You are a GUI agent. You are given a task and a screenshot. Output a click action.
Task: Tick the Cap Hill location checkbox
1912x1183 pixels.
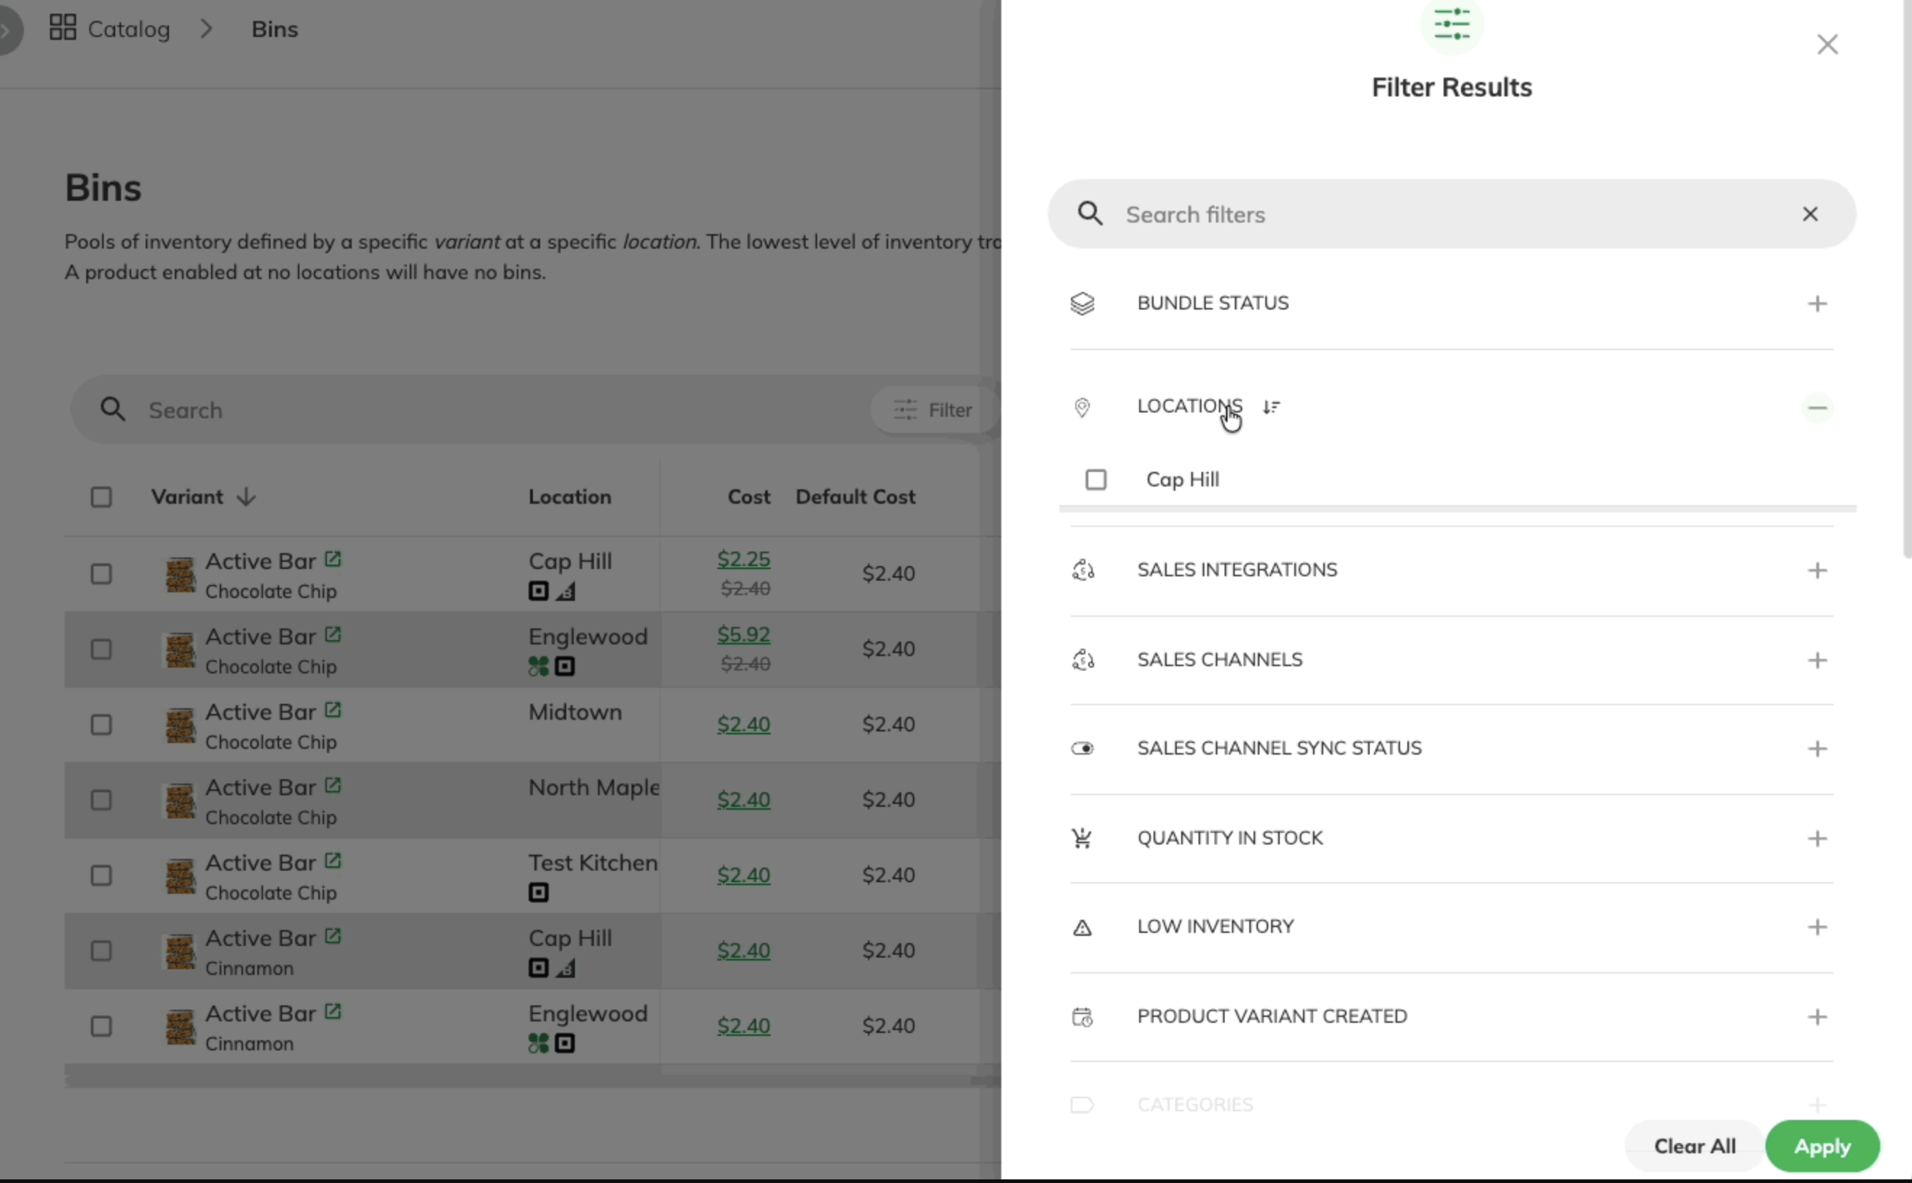1096,480
